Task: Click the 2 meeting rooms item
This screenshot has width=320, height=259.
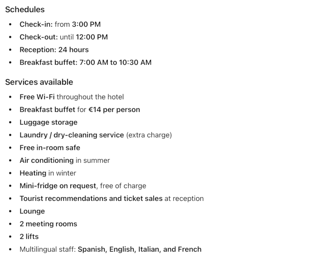Action: (x=48, y=224)
